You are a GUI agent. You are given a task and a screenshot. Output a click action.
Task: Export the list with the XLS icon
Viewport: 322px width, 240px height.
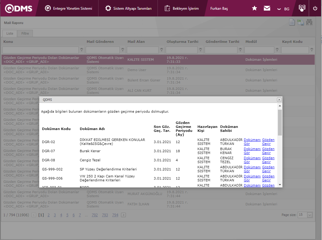click(x=300, y=22)
